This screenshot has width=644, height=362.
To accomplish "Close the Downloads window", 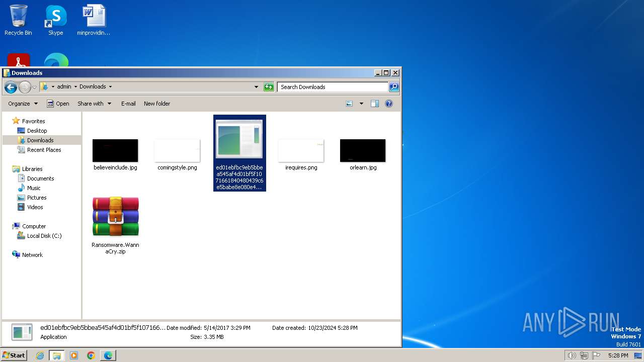I will [x=395, y=73].
